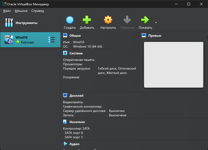Minimize the VirtualBox Manager window
The width and height of the screenshot is (208, 150).
click(176, 4)
